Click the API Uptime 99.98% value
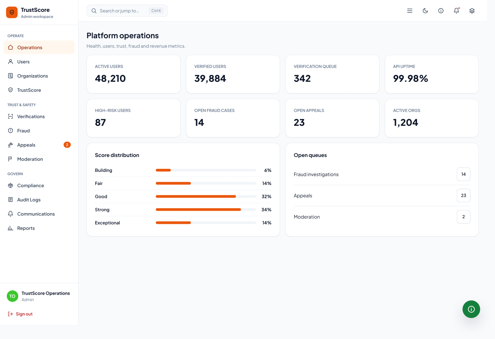Screen dimensions: 495x339 (x=410, y=78)
